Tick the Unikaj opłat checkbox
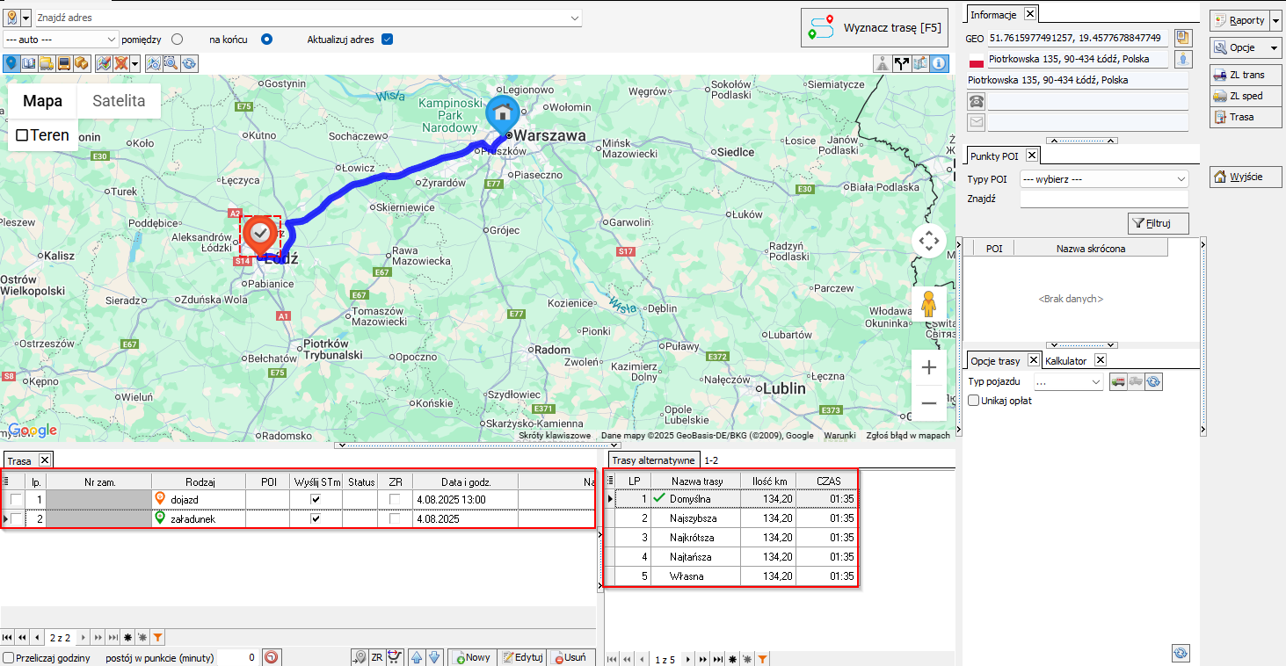1286x666 pixels. 974,401
